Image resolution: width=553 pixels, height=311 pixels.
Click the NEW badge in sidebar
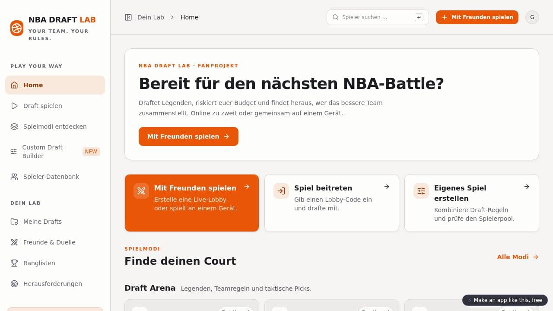[91, 152]
